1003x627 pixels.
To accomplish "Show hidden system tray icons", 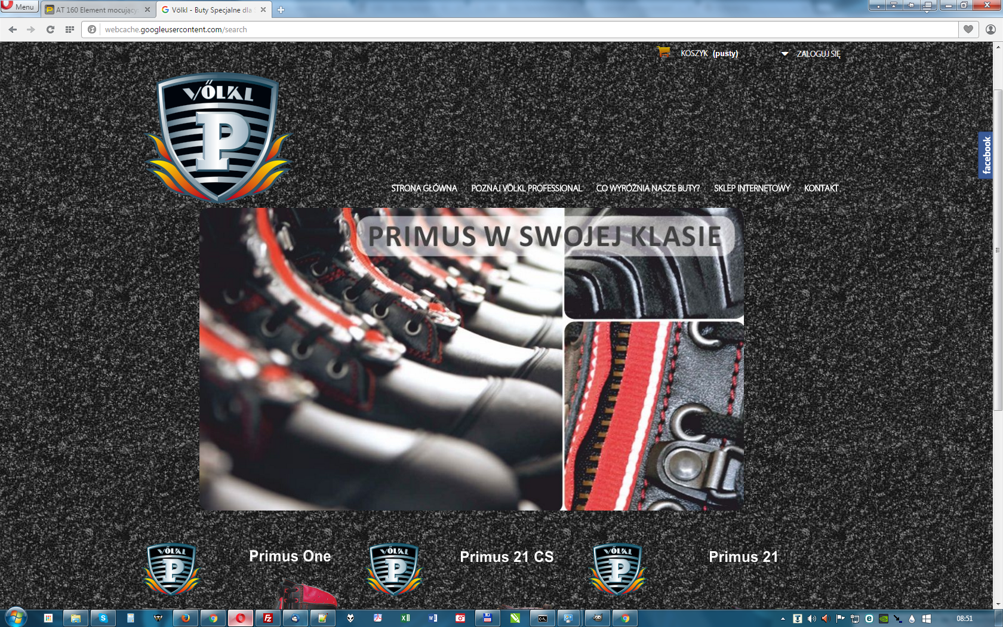I will 783,619.
